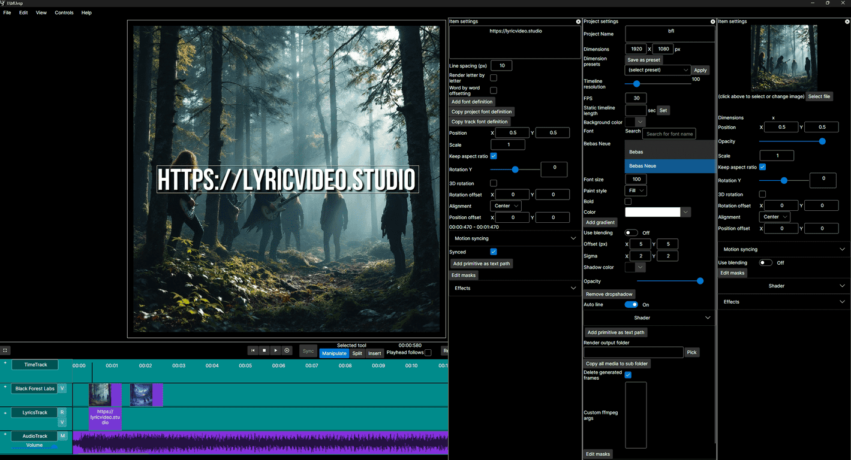Image resolution: width=851 pixels, height=460 pixels.
Task: Click the Add font definition button
Action: 472,101
